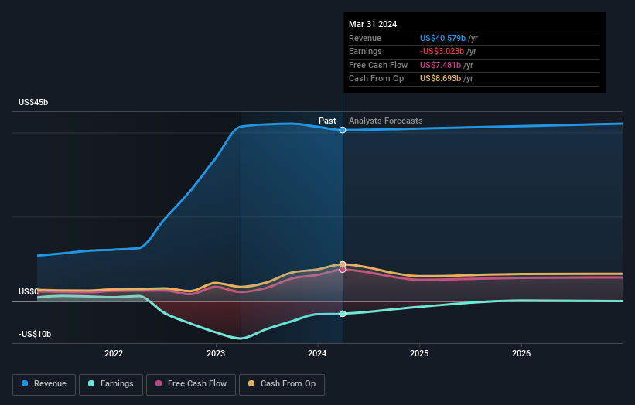
Task: Click the Past label on chart
Action: tap(327, 121)
